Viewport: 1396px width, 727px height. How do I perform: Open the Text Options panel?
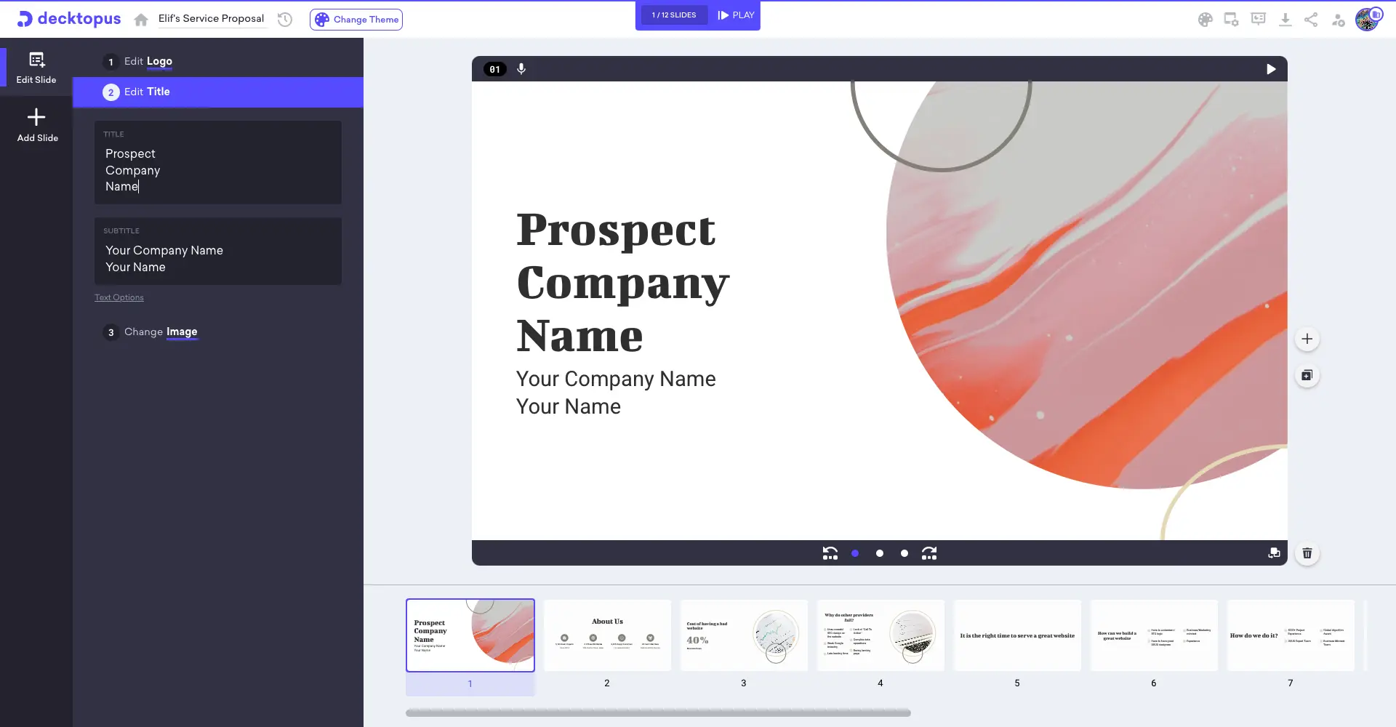[119, 297]
